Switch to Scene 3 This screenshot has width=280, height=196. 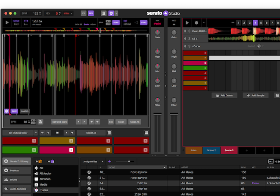click(229, 150)
